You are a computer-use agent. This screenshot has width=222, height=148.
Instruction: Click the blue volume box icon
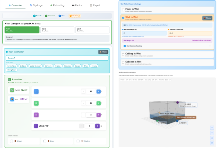[12, 99]
